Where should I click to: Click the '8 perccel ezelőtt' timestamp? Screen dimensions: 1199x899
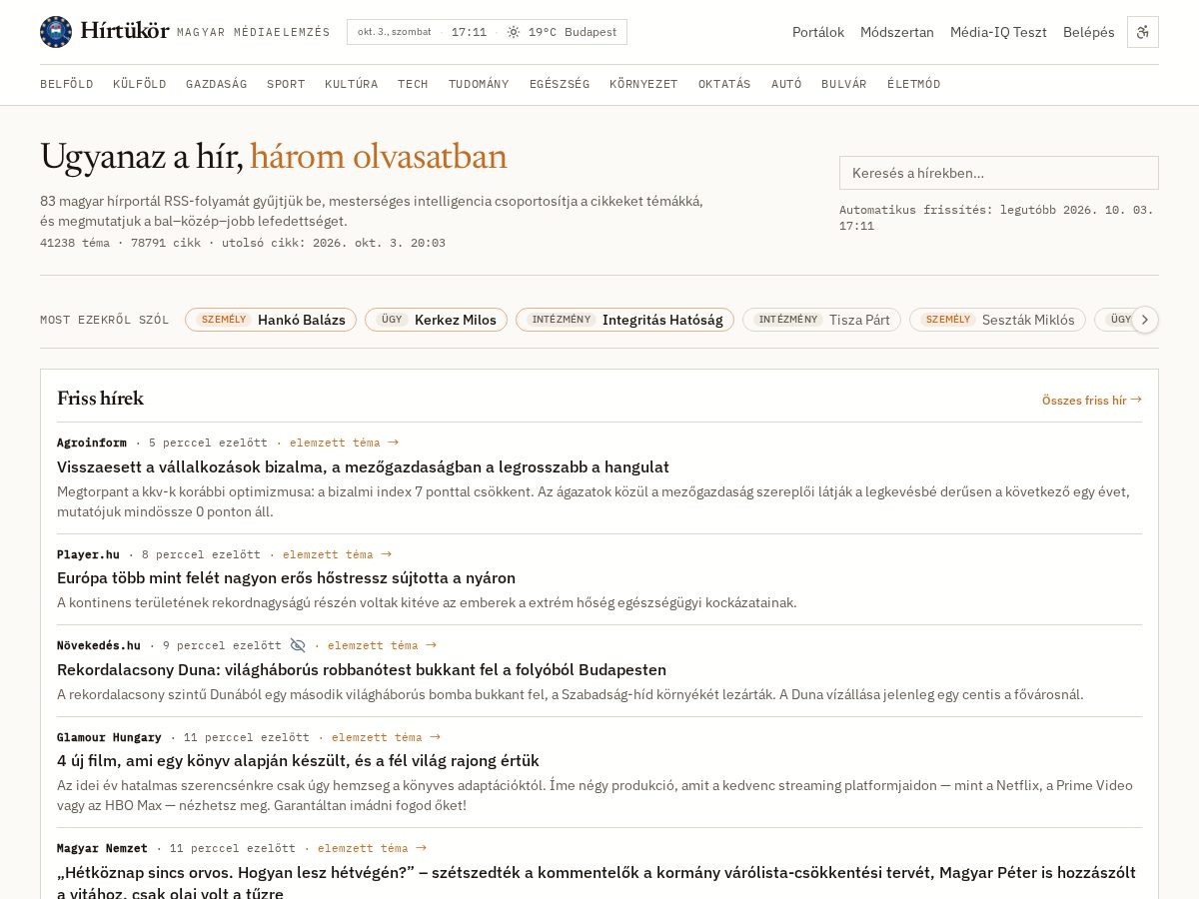[201, 554]
